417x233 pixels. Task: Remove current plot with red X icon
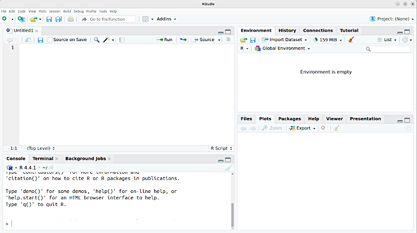pos(323,128)
